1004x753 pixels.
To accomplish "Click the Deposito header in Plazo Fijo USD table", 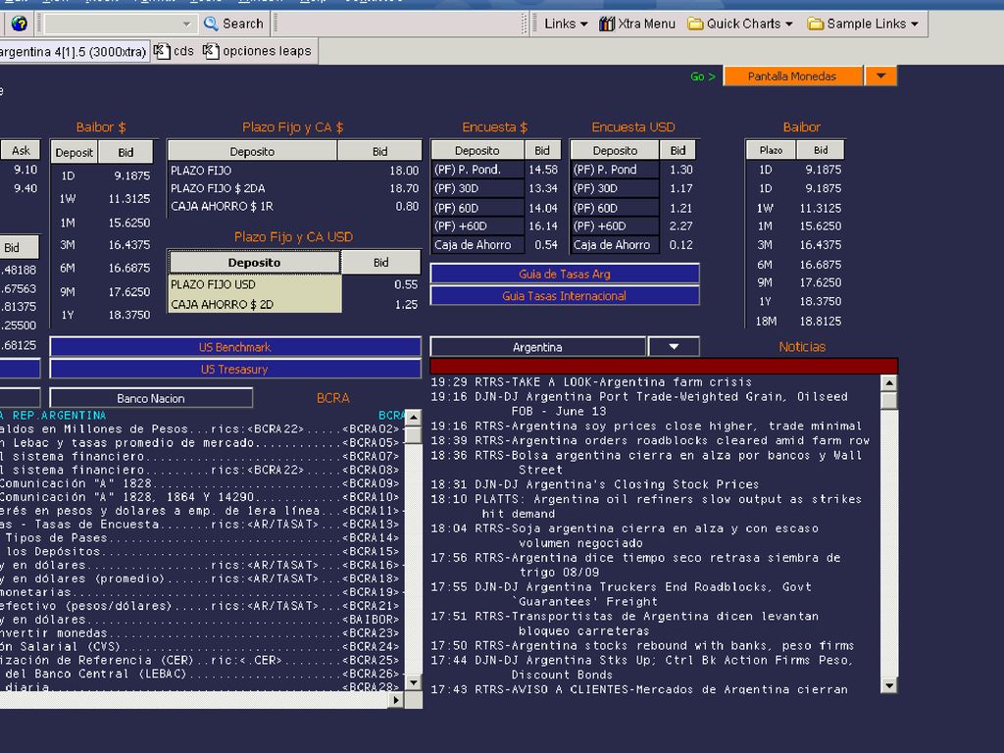I will point(254,263).
